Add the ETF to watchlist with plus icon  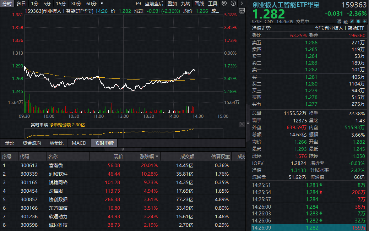(x=364, y=22)
